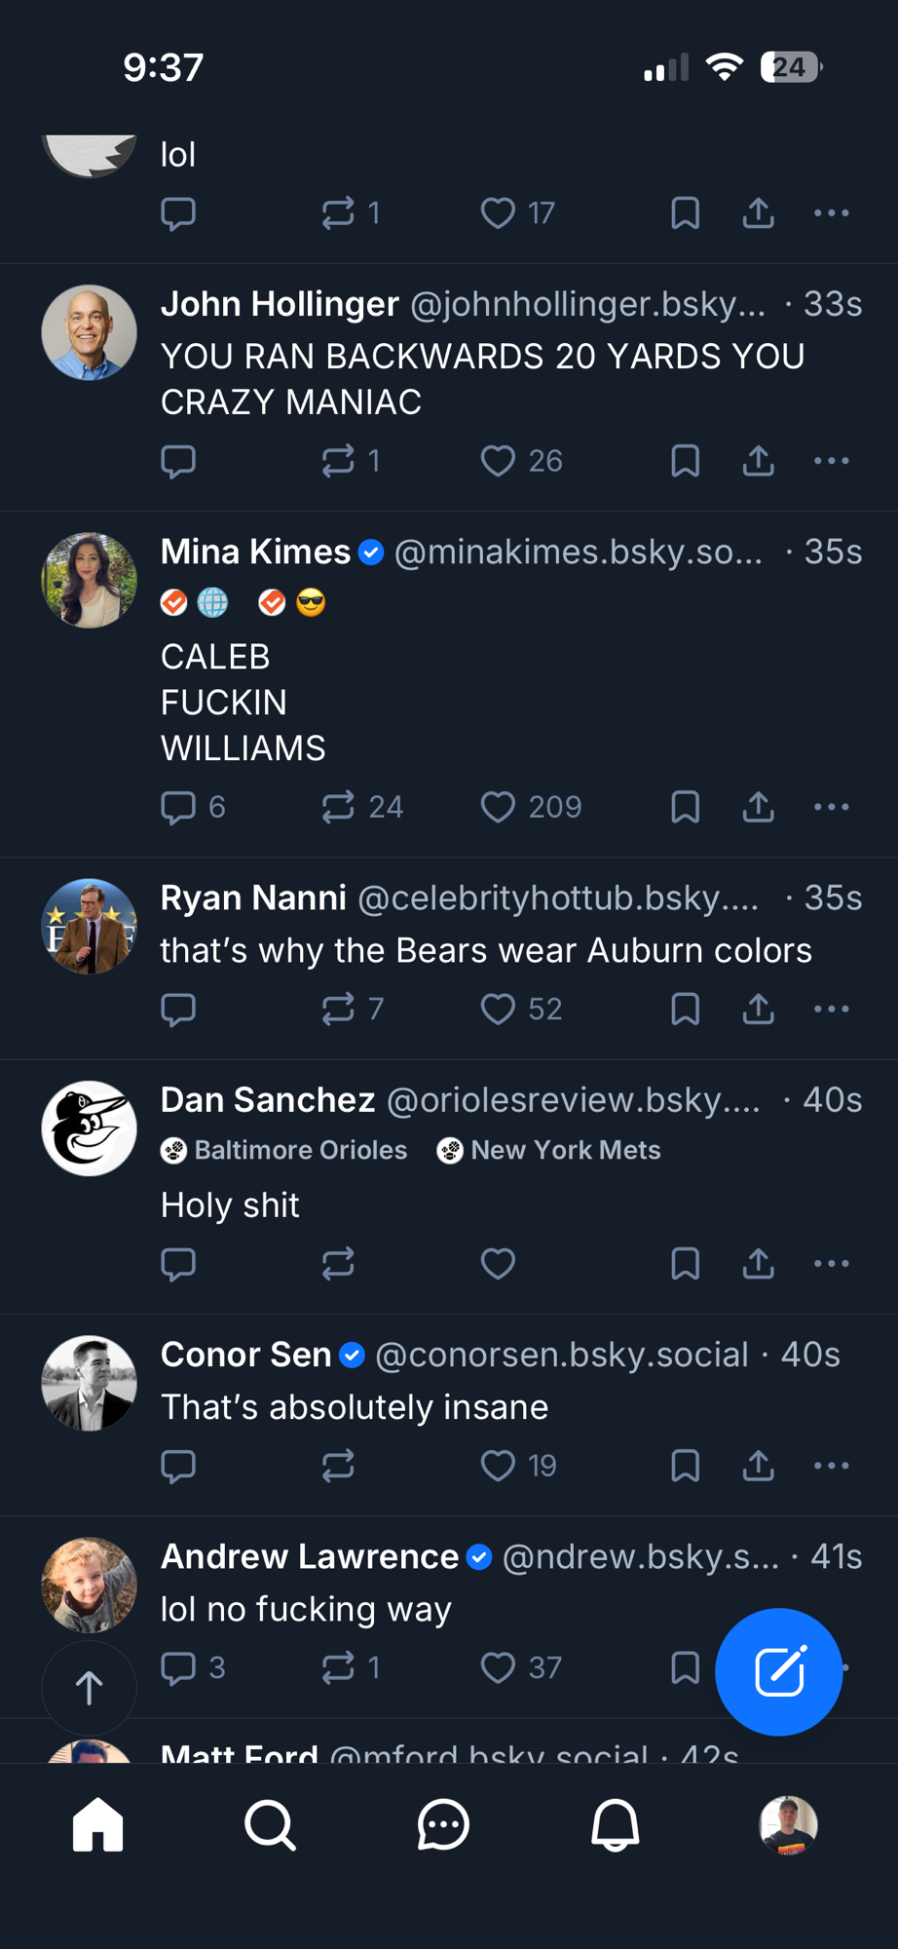Bookmark Mina Kimes' post

click(685, 807)
